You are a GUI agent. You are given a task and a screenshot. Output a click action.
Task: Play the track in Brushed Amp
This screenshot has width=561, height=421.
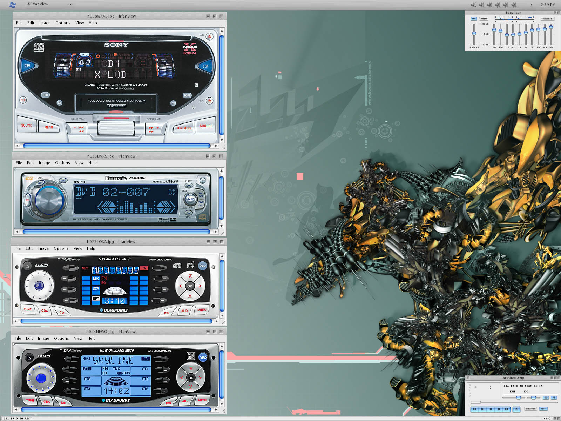pyautogui.click(x=482, y=409)
